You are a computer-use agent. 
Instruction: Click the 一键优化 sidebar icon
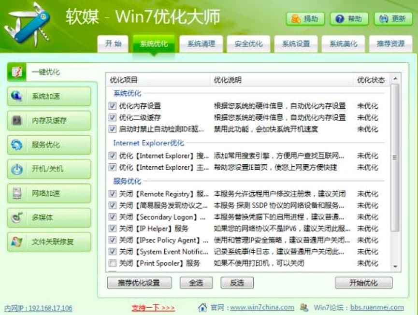tap(16, 72)
